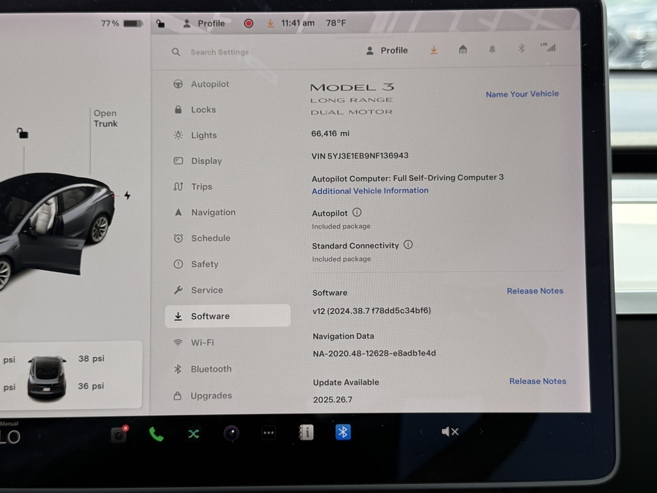The image size is (657, 493).
Task: Open Profile in the settings header
Action: pyautogui.click(x=387, y=50)
